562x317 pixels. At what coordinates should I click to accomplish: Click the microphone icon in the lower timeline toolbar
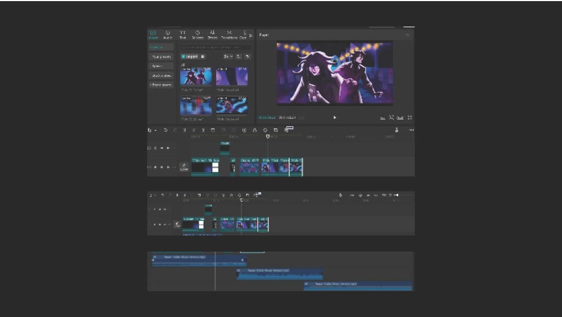tap(340, 195)
